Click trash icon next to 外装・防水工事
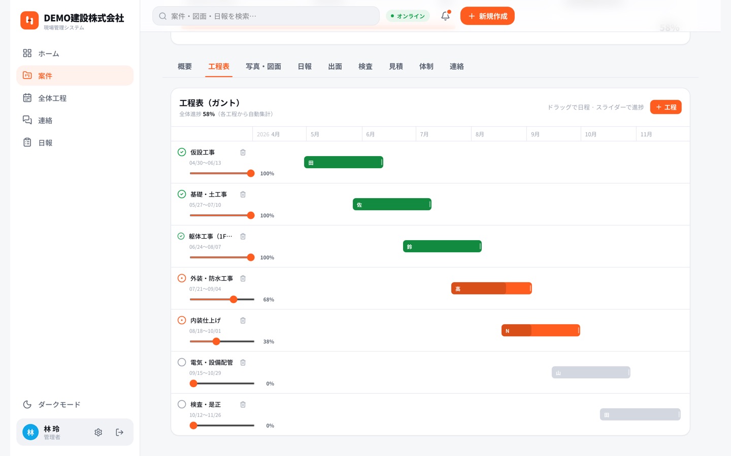The width and height of the screenshot is (731, 456). [x=243, y=279]
